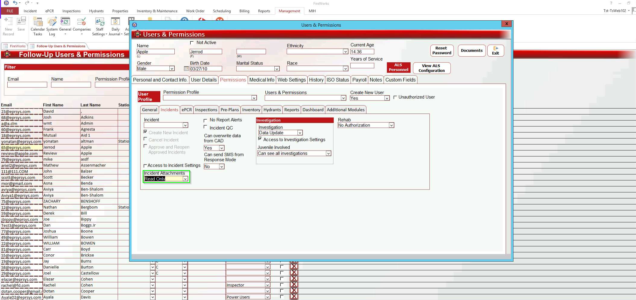Open the Rehab authorization dropdown
The height and width of the screenshot is (300, 636).
(x=391, y=125)
